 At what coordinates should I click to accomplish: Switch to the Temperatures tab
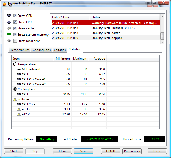(x=20, y=50)
